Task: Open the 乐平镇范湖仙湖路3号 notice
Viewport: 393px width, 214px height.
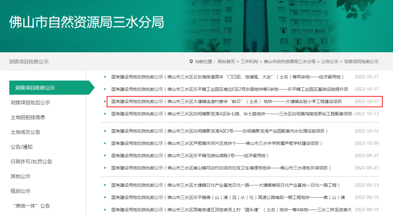Action: (x=190, y=156)
